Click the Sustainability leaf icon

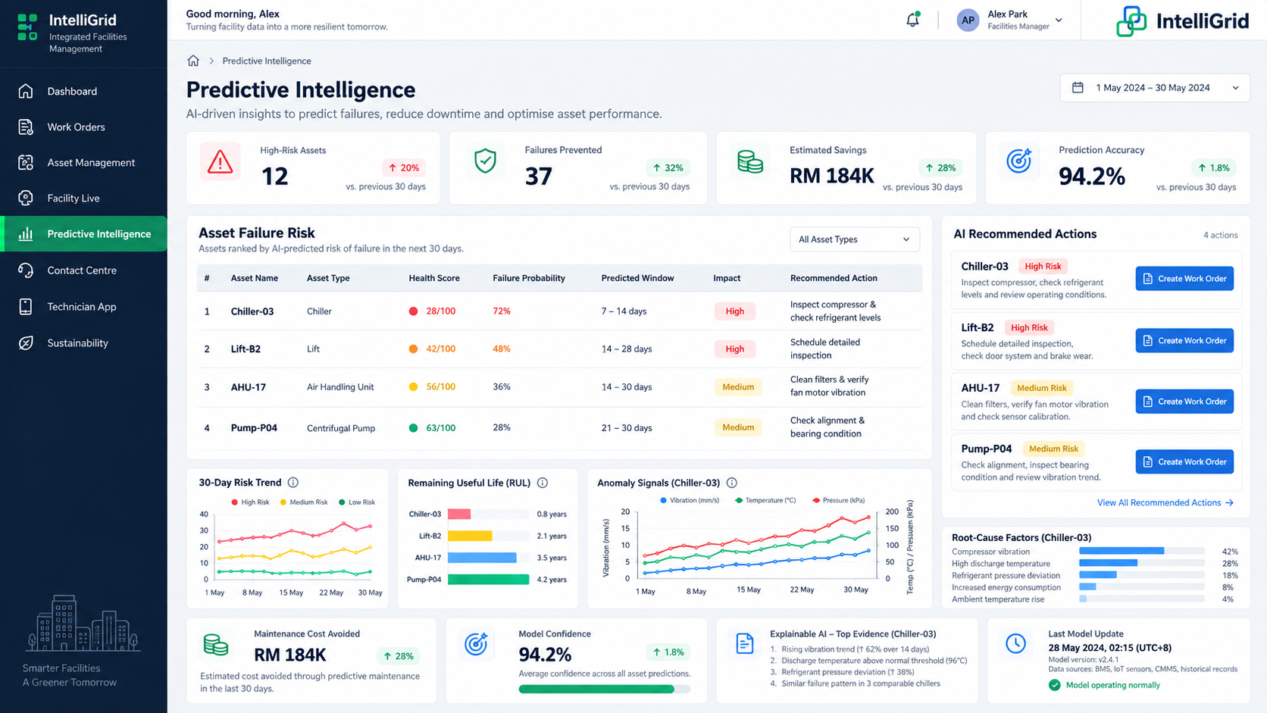coord(26,342)
